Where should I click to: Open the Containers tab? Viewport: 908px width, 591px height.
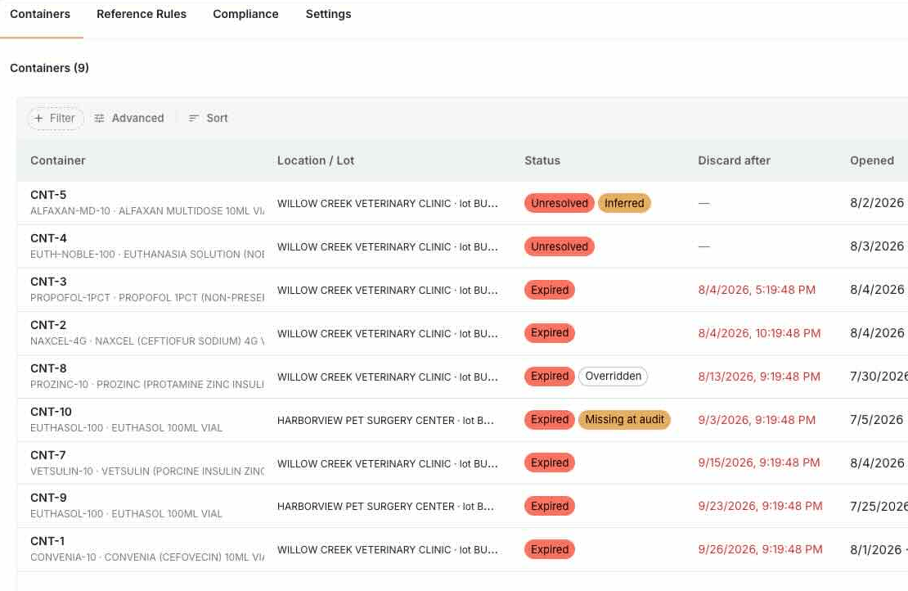40,14
